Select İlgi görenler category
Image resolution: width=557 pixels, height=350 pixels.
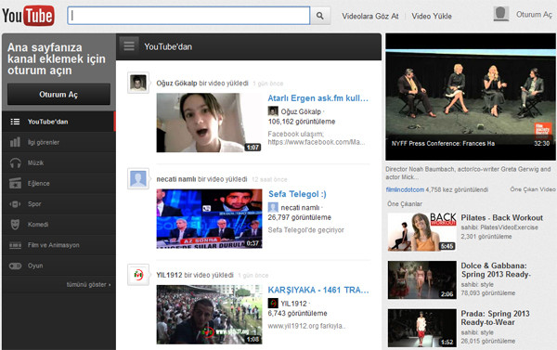(x=58, y=142)
